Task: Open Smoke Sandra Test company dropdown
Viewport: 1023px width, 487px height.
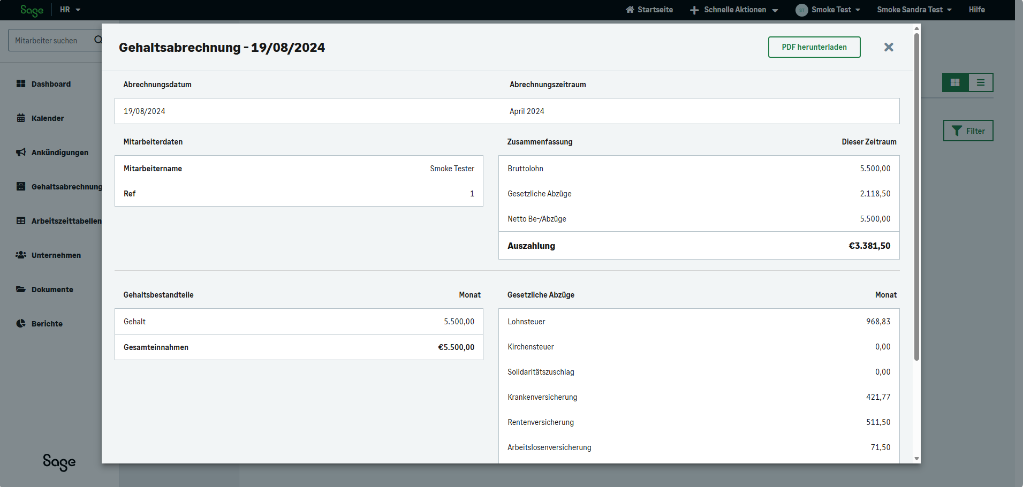Action: click(x=914, y=10)
